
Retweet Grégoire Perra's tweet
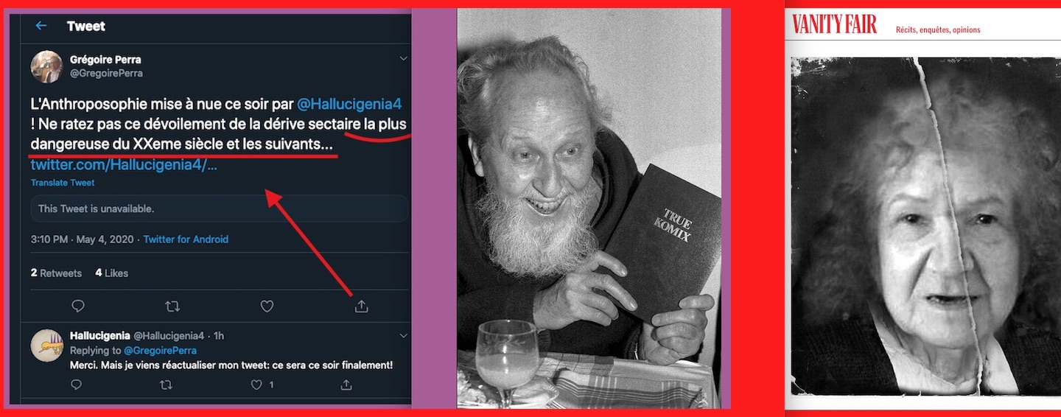172,306
